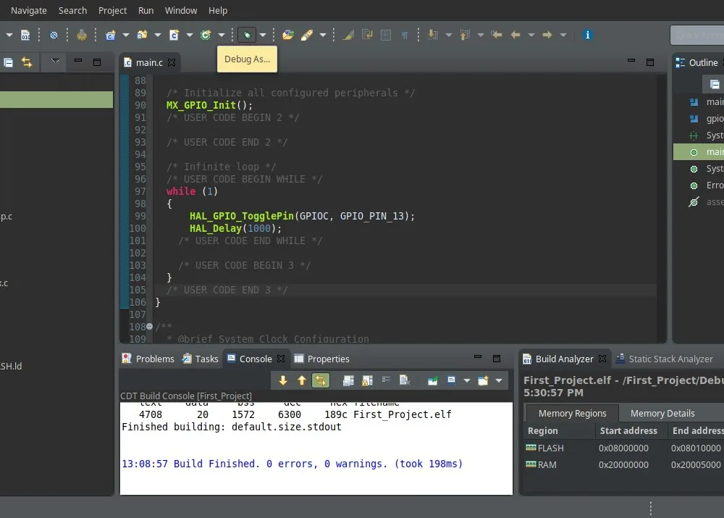Click the search flashlight toolbar icon

307,35
